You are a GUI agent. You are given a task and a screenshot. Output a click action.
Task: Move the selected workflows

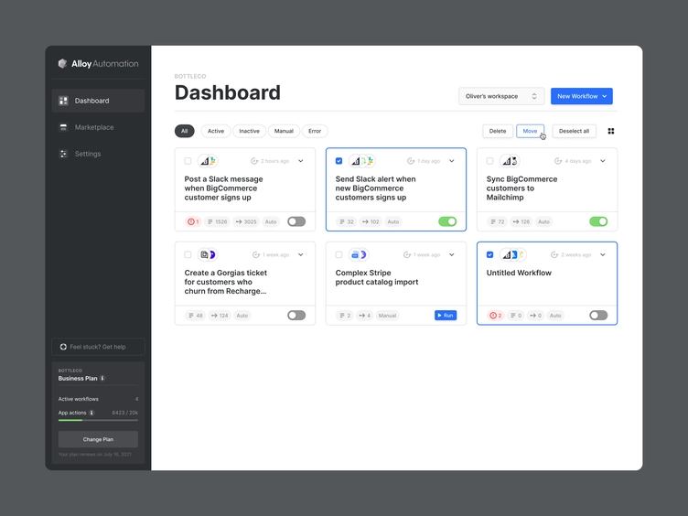530,131
